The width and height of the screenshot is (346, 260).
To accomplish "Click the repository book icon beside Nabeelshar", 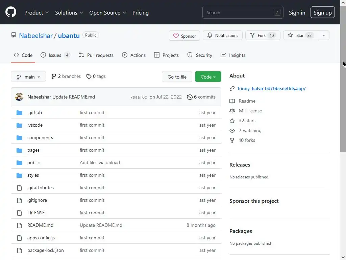I will (14, 35).
